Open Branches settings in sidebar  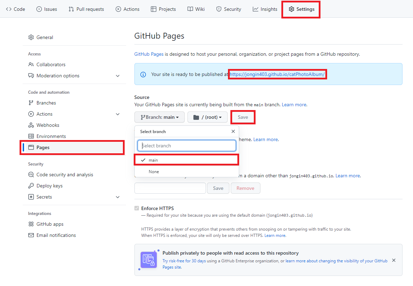[x=46, y=103]
